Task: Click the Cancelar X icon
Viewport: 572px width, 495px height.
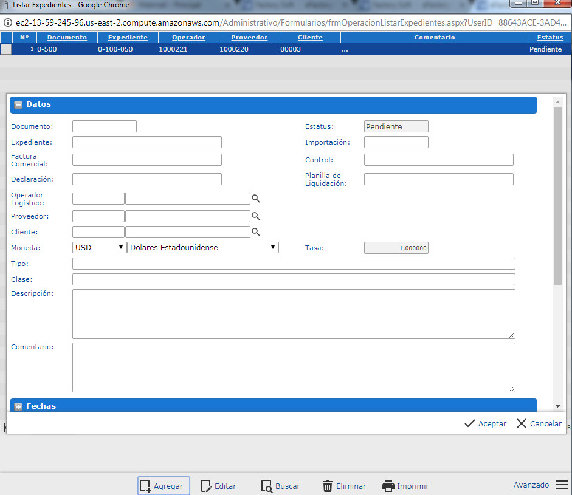Action: pyautogui.click(x=522, y=423)
